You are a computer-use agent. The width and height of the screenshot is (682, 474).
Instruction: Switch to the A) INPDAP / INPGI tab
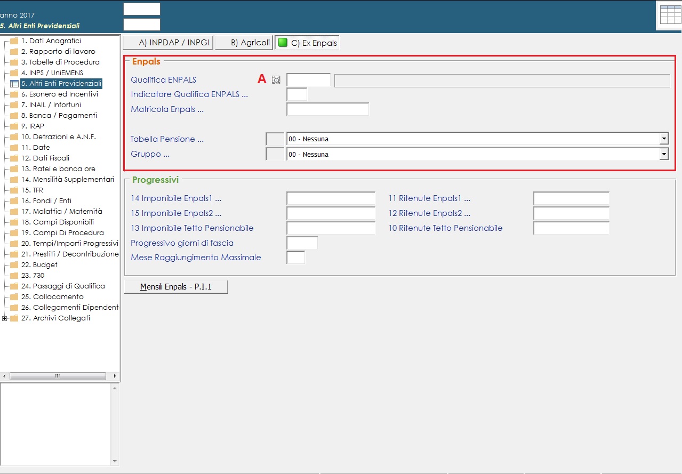(x=168, y=43)
